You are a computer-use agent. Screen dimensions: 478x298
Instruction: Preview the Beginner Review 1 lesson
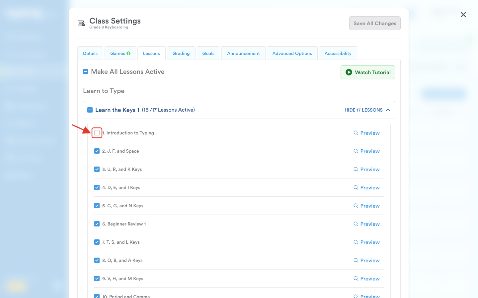366,224
